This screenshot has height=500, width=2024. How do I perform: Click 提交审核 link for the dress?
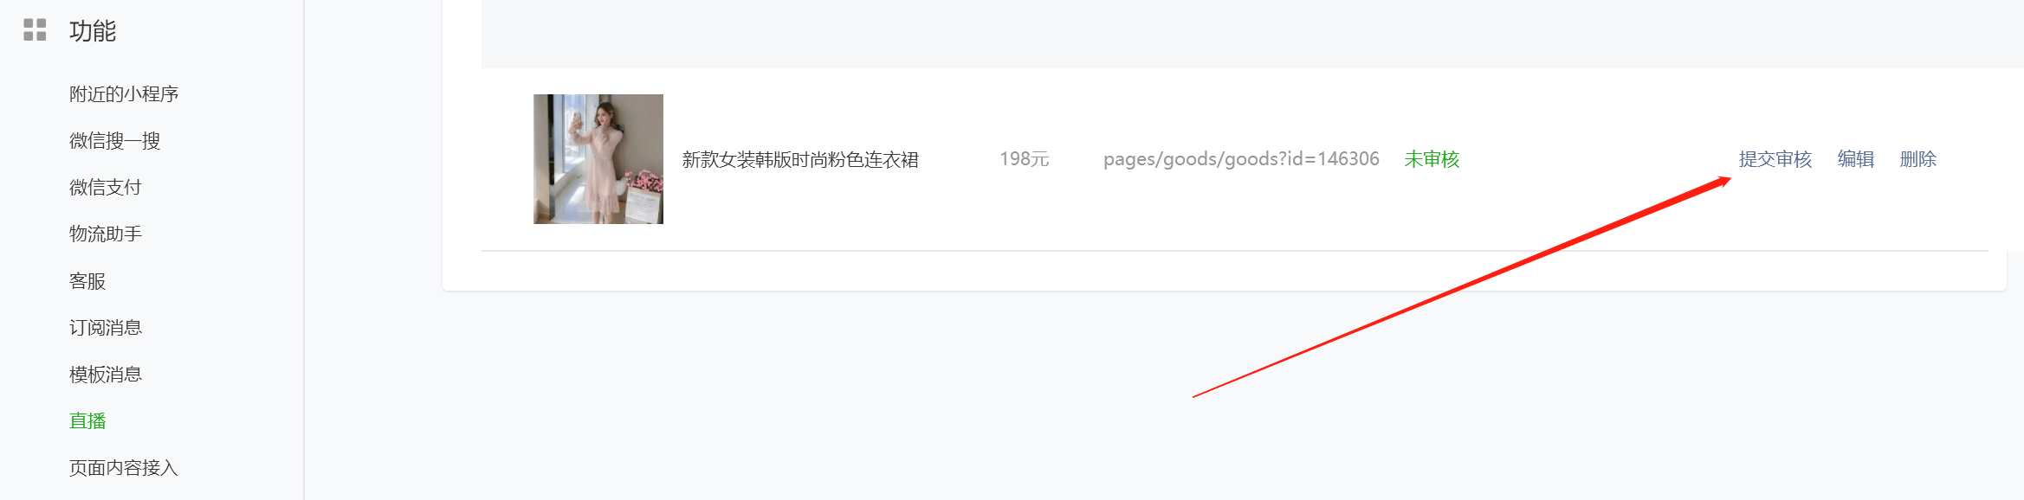[x=1775, y=159]
